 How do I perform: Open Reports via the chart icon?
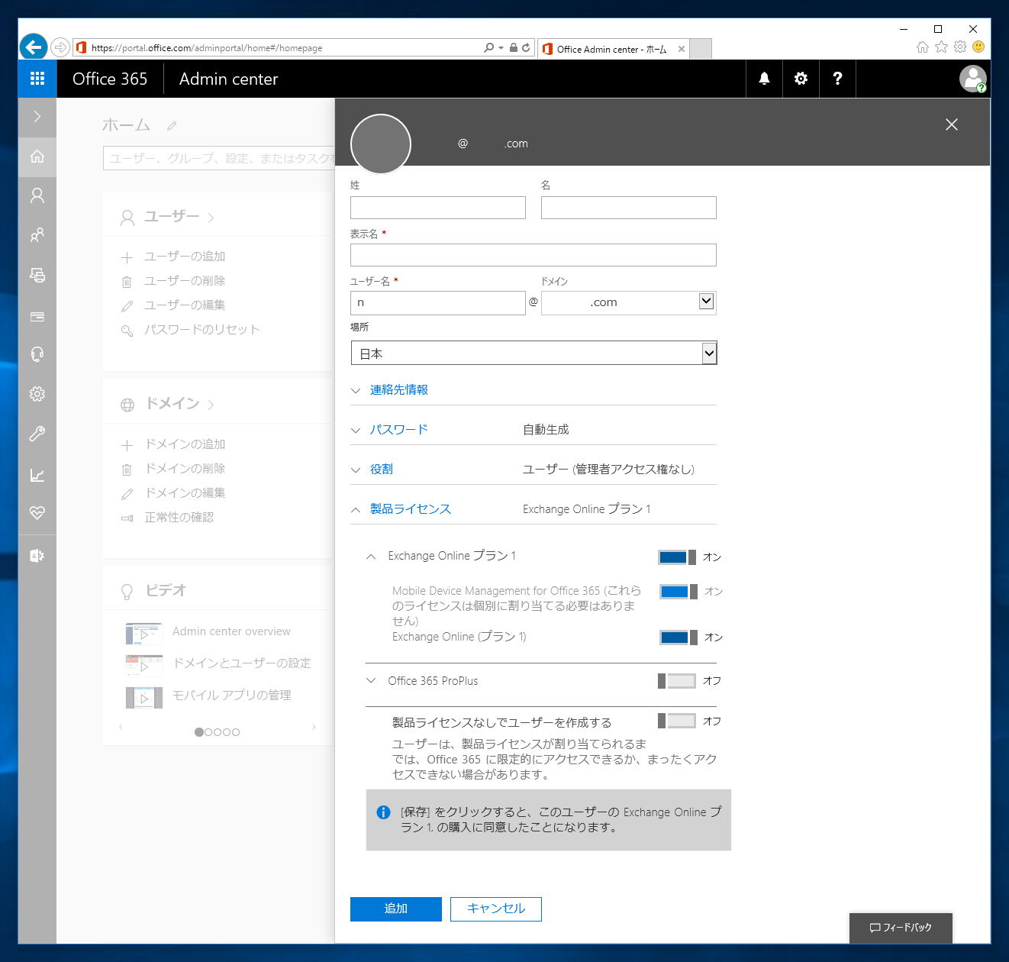click(37, 474)
